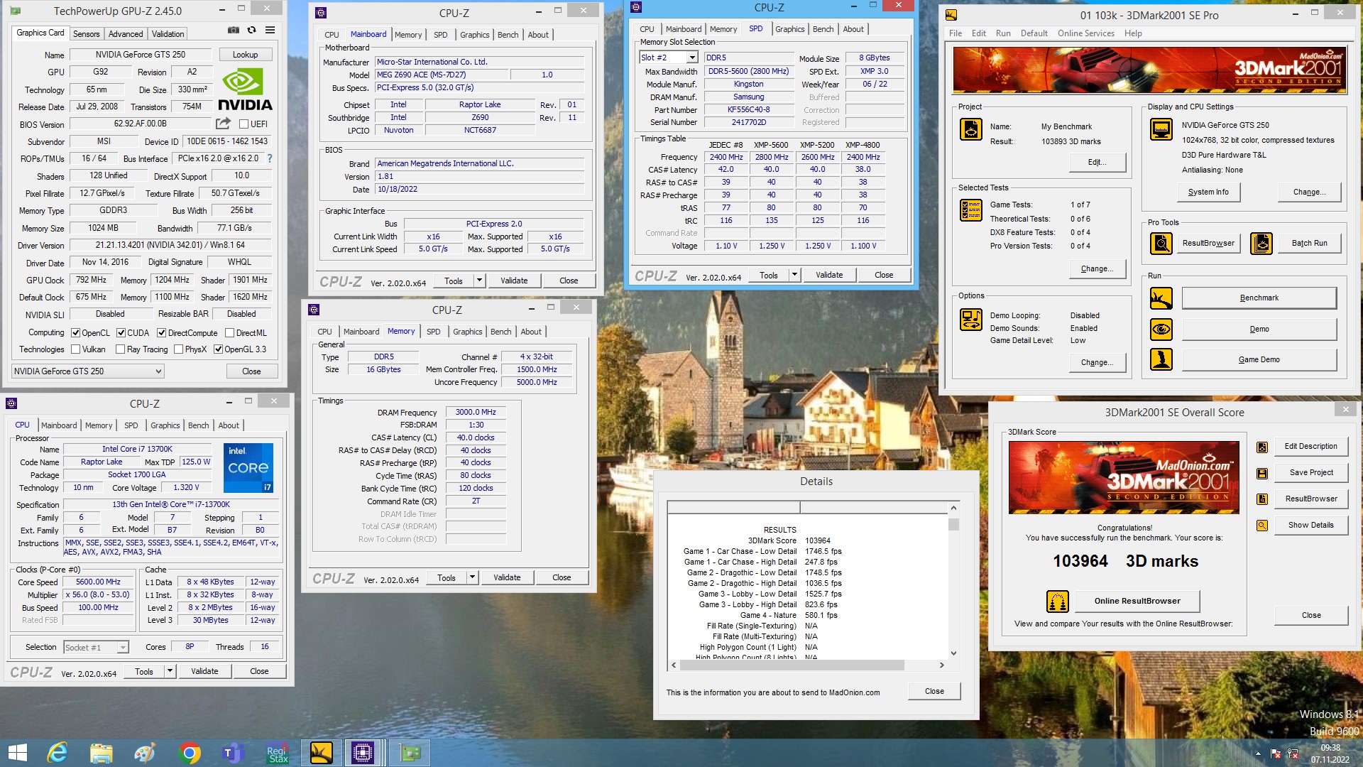Click Details horizontal scrollbar right arrow
The height and width of the screenshot is (767, 1363).
click(x=941, y=665)
